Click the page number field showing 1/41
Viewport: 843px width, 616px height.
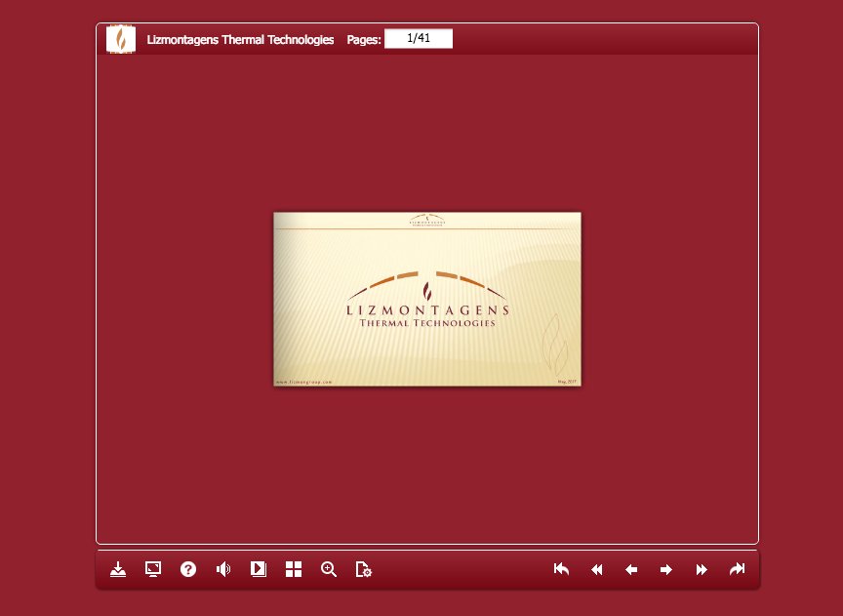(419, 38)
